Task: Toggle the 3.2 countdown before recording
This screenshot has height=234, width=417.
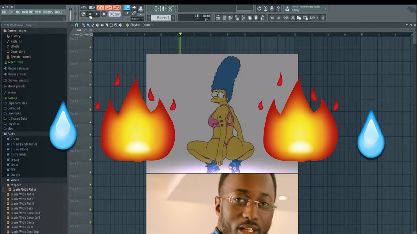Action: click(x=100, y=7)
